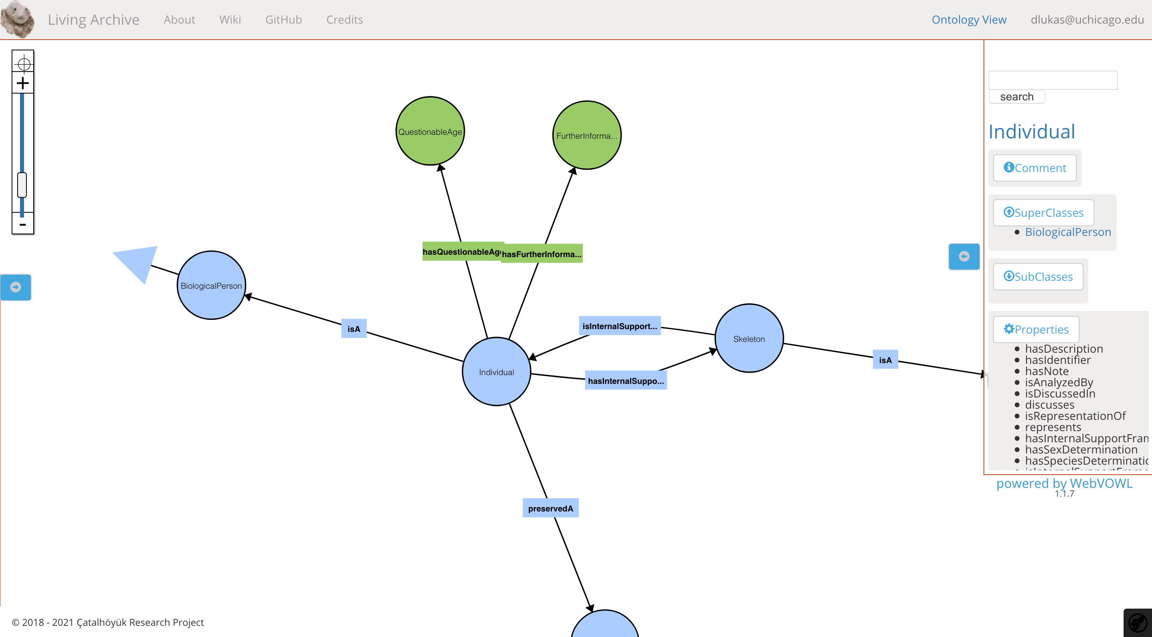Open the Wiki page
This screenshot has width=1152, height=637.
(x=230, y=20)
